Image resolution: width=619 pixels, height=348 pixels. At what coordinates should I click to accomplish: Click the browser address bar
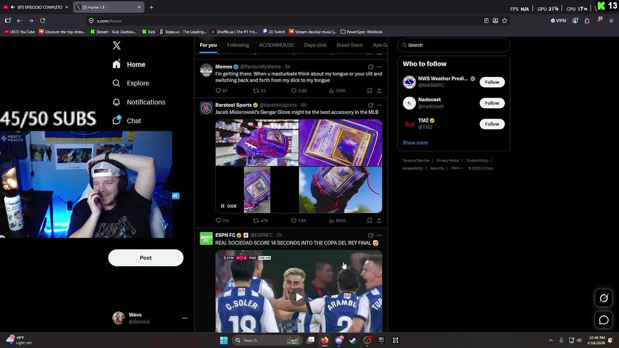pos(285,21)
